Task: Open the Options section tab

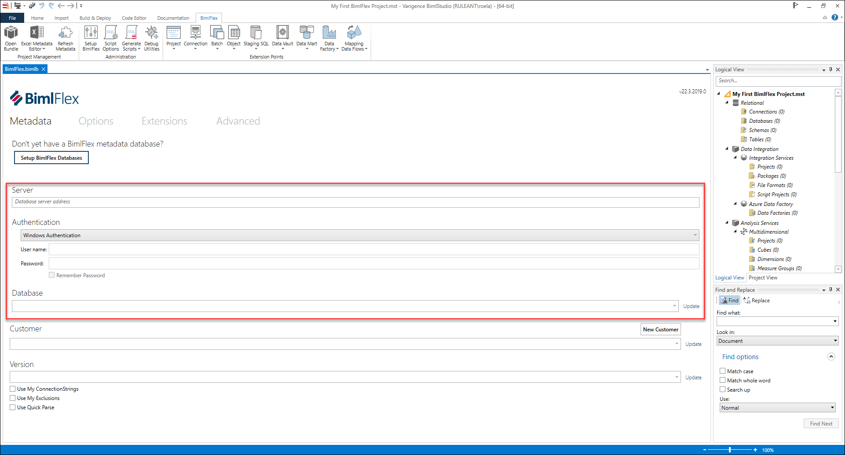Action: (x=96, y=121)
